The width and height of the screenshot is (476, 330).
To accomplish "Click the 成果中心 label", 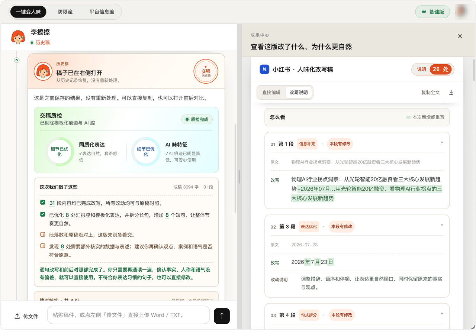I will click(260, 35).
